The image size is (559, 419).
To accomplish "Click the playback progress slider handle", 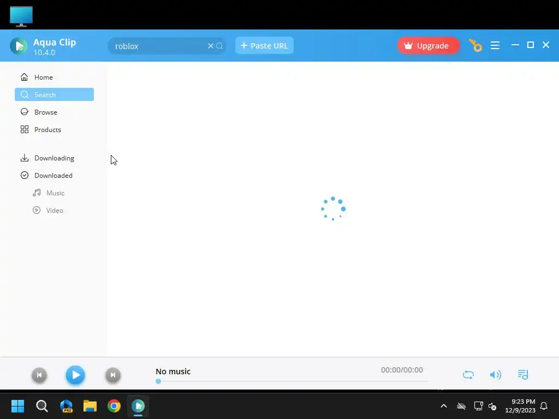I will coord(158,381).
